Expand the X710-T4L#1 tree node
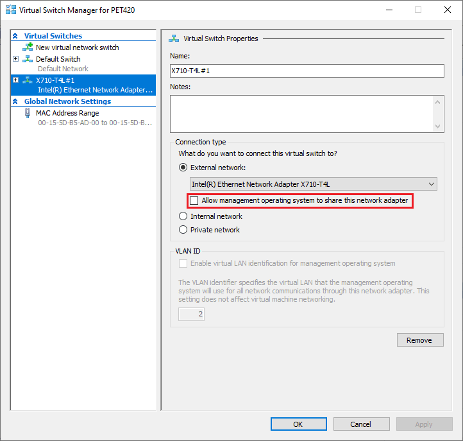 (x=15, y=80)
